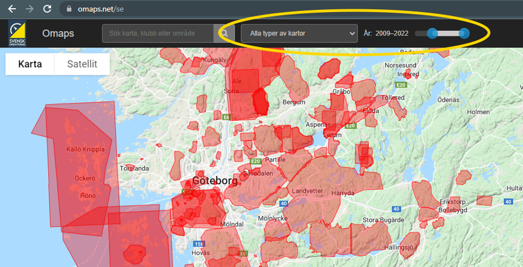Click the Bollebygd label

coord(453,210)
